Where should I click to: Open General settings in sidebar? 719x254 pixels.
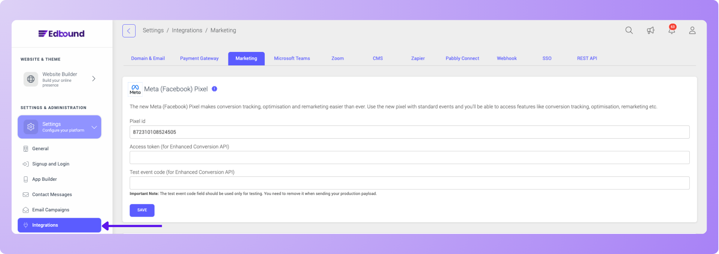coord(40,149)
